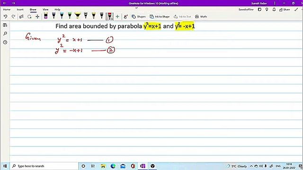The width and height of the screenshot is (303, 170).
Task: Go forward with the right arrow
Action: 13,3
